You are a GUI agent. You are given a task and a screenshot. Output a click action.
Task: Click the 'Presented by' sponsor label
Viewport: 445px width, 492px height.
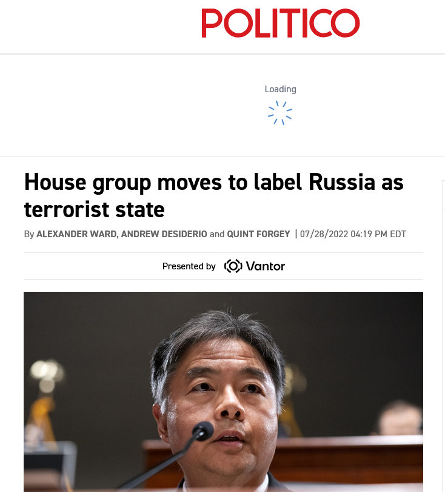pyautogui.click(x=189, y=266)
